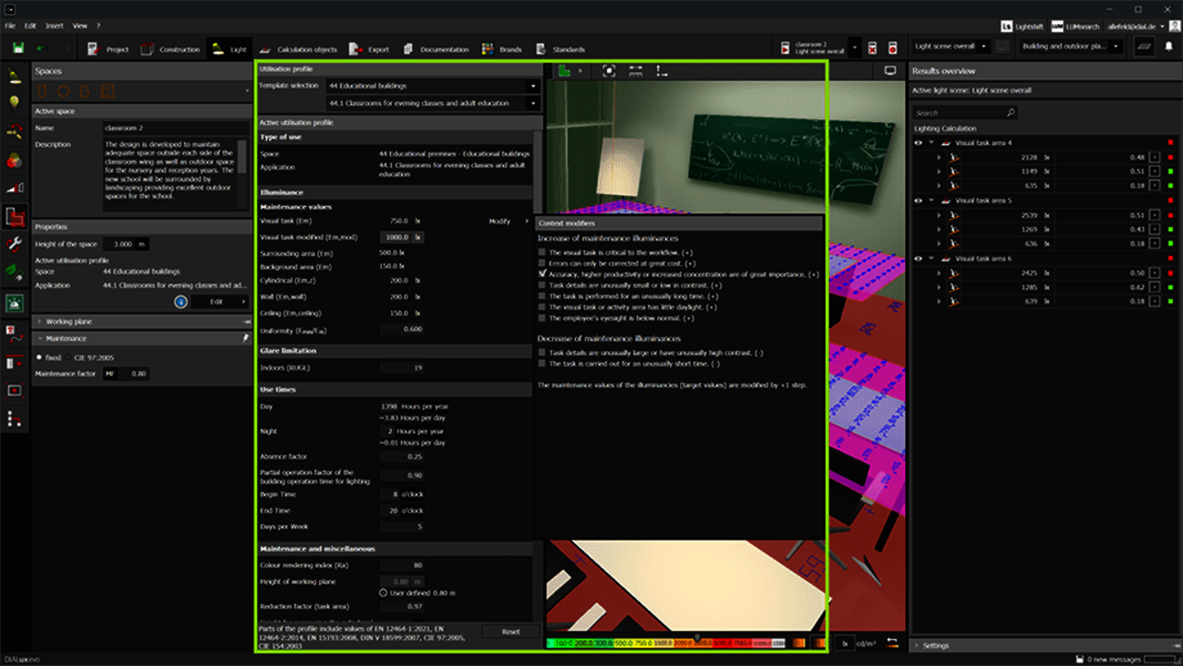1183x666 pixels.
Task: Expand the Working plane section
Action: pos(40,321)
